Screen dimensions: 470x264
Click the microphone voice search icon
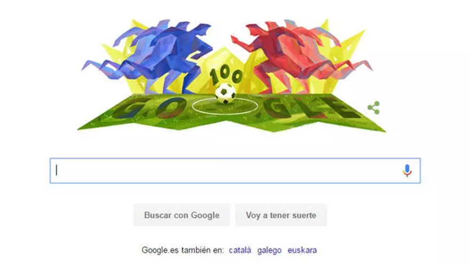[x=407, y=170]
